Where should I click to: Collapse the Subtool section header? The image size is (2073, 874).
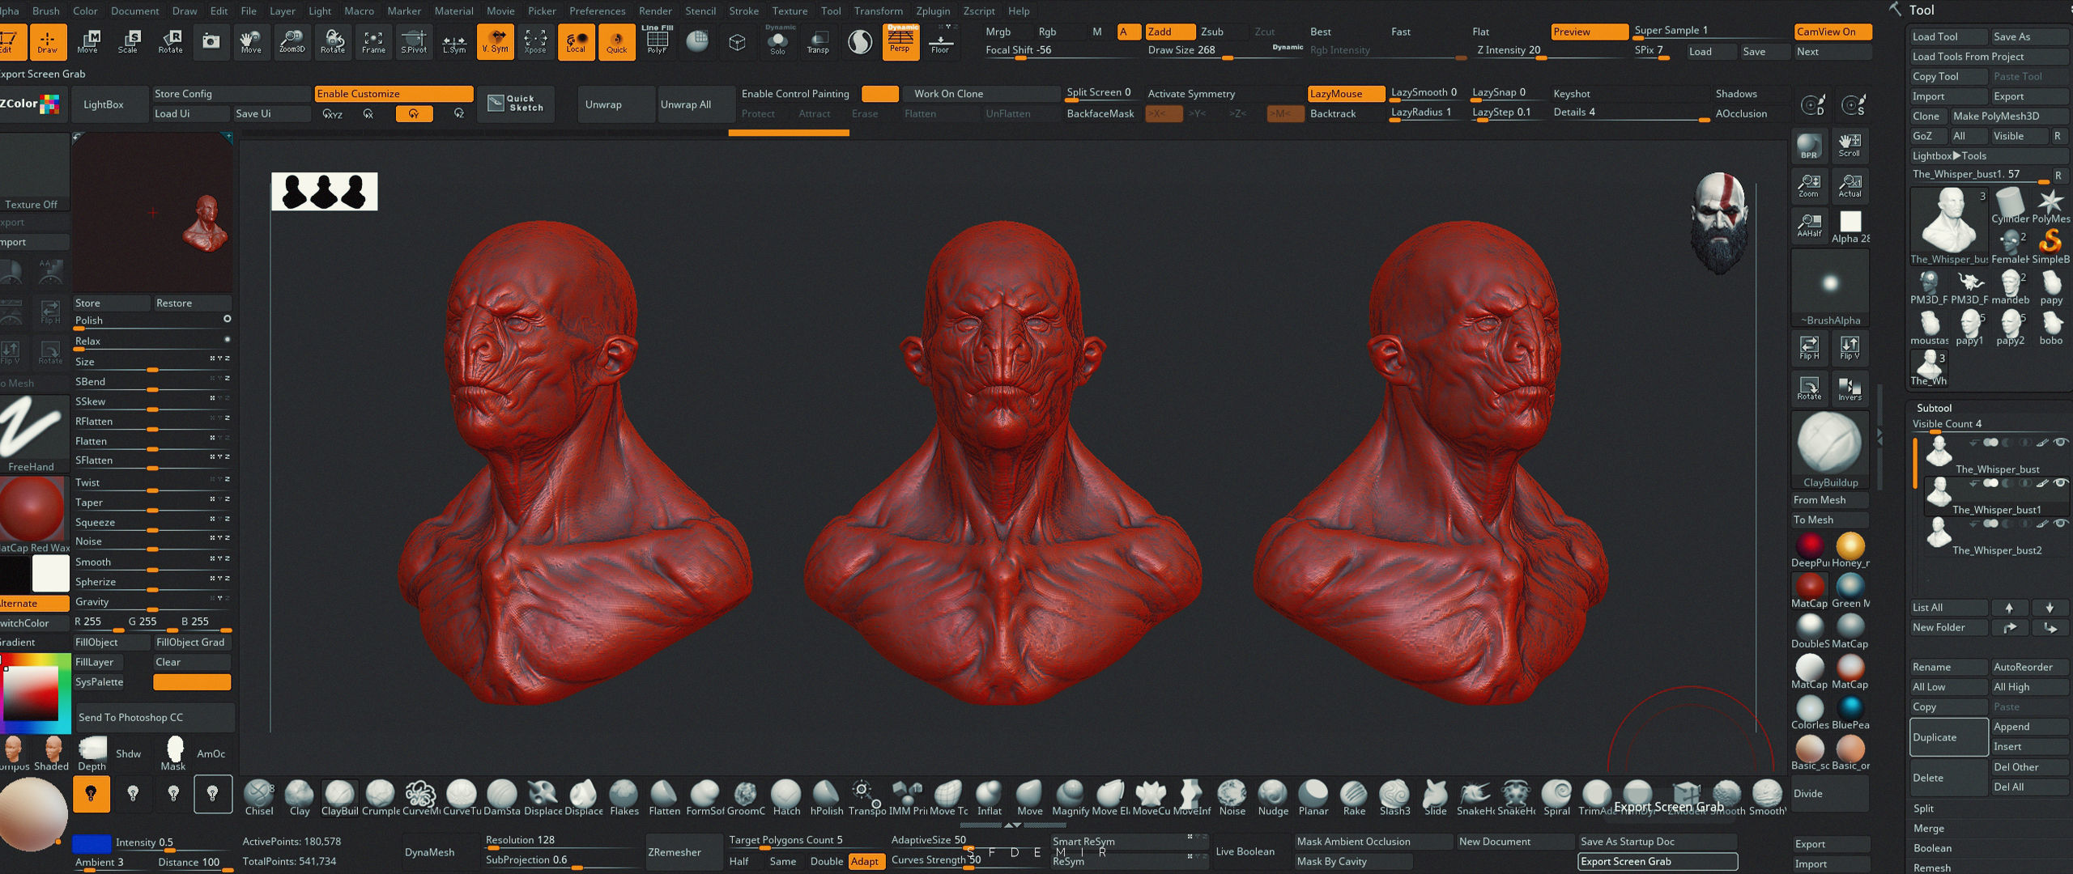pos(1934,408)
